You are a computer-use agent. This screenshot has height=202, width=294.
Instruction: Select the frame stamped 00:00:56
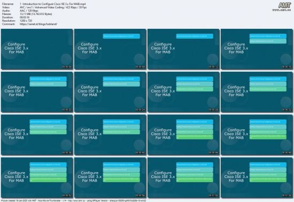[110, 177]
